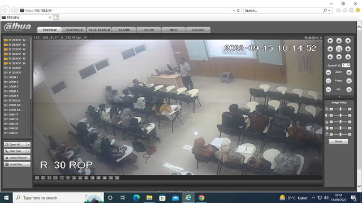Expand the Start Talk dropdown arrow

(x=29, y=151)
